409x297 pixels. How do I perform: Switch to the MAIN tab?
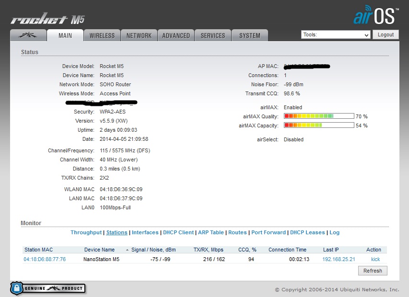pyautogui.click(x=65, y=35)
